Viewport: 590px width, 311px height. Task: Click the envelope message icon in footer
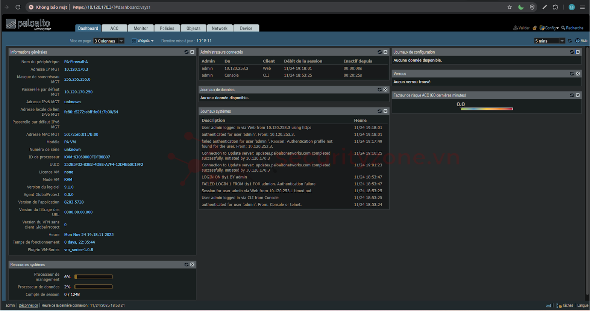pos(548,305)
